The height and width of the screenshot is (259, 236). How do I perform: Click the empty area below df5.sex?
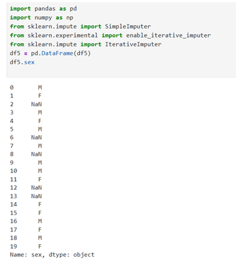click(x=121, y=71)
